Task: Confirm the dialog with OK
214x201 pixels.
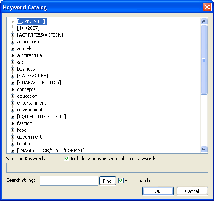Action: click(x=158, y=191)
